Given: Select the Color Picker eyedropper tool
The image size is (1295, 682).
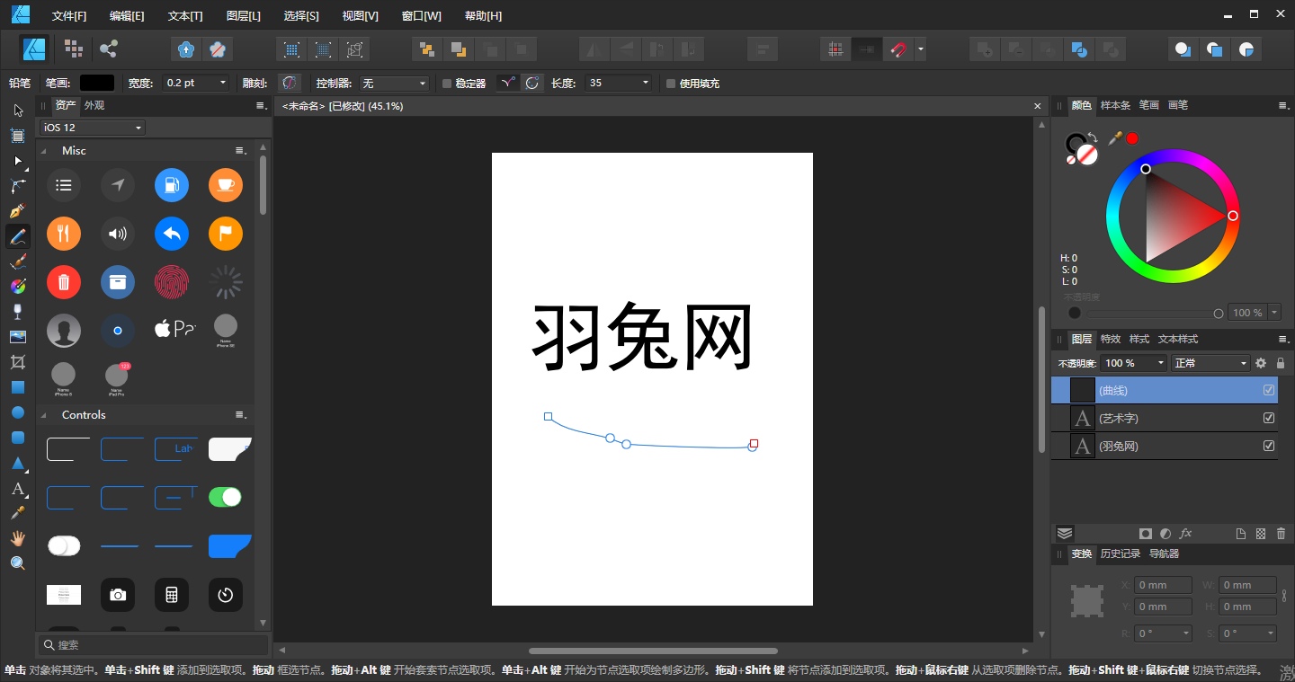Looking at the screenshot, I should coord(18,513).
